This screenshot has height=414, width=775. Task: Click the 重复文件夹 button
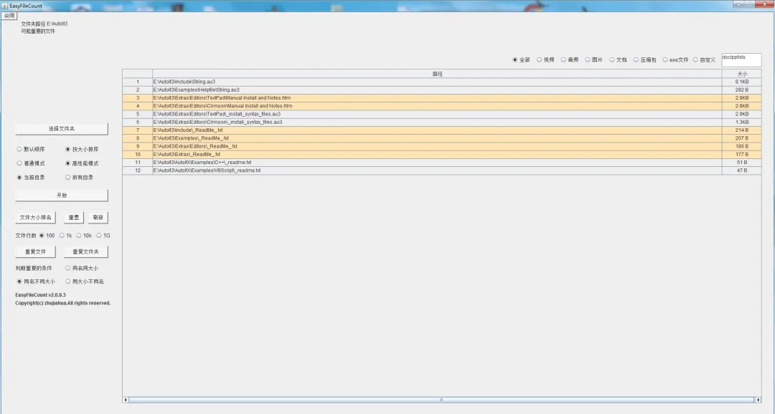(86, 251)
